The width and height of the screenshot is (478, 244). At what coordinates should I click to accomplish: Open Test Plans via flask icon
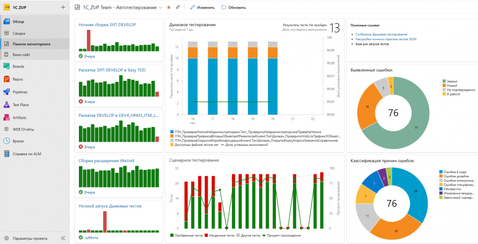tap(7, 105)
